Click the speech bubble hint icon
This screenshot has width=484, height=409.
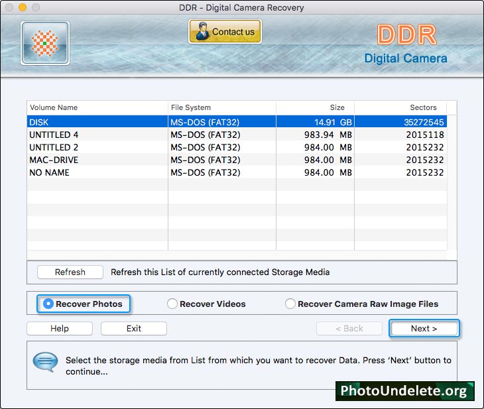point(45,362)
